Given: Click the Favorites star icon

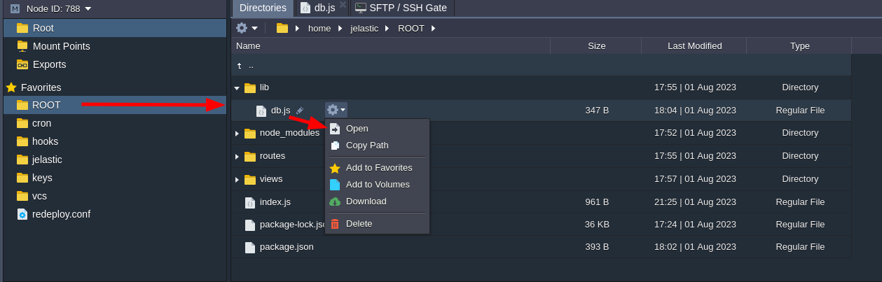Looking at the screenshot, I should [11, 87].
